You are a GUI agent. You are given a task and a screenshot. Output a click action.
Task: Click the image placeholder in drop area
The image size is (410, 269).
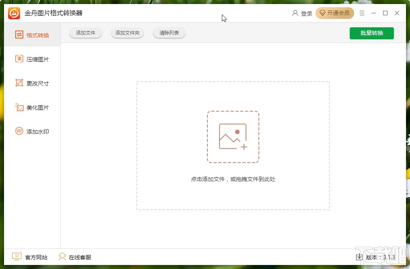click(233, 136)
